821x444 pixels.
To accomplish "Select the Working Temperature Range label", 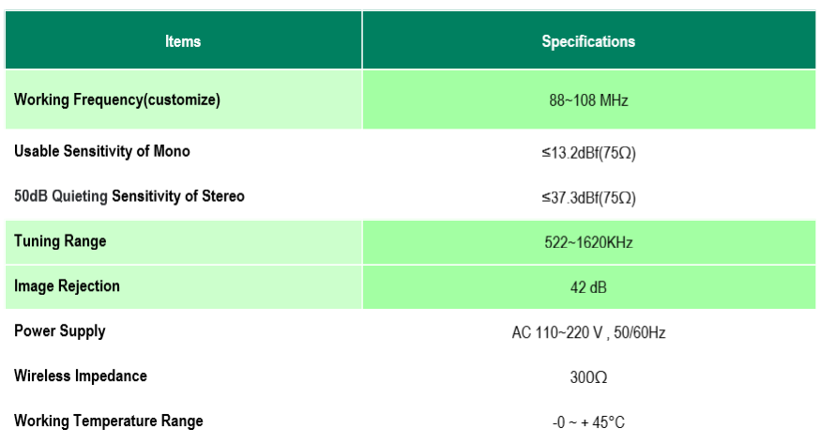I will point(108,421).
